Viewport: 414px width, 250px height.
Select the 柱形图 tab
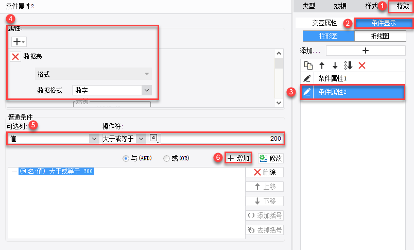click(329, 36)
